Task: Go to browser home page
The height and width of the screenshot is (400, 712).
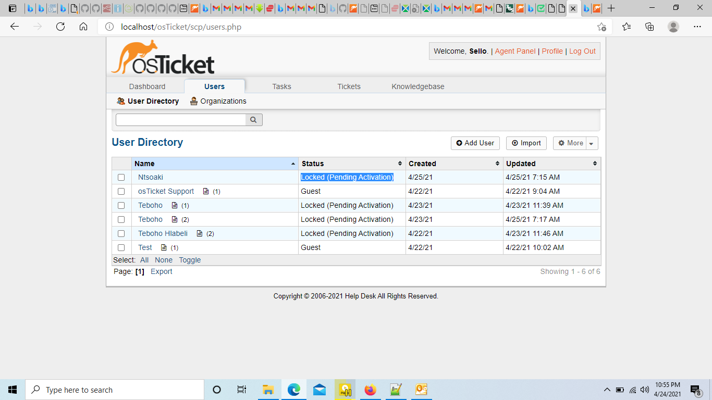Action: tap(83, 27)
